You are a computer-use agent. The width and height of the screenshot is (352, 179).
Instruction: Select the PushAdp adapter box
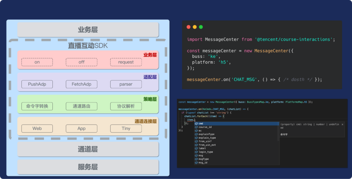37,84
